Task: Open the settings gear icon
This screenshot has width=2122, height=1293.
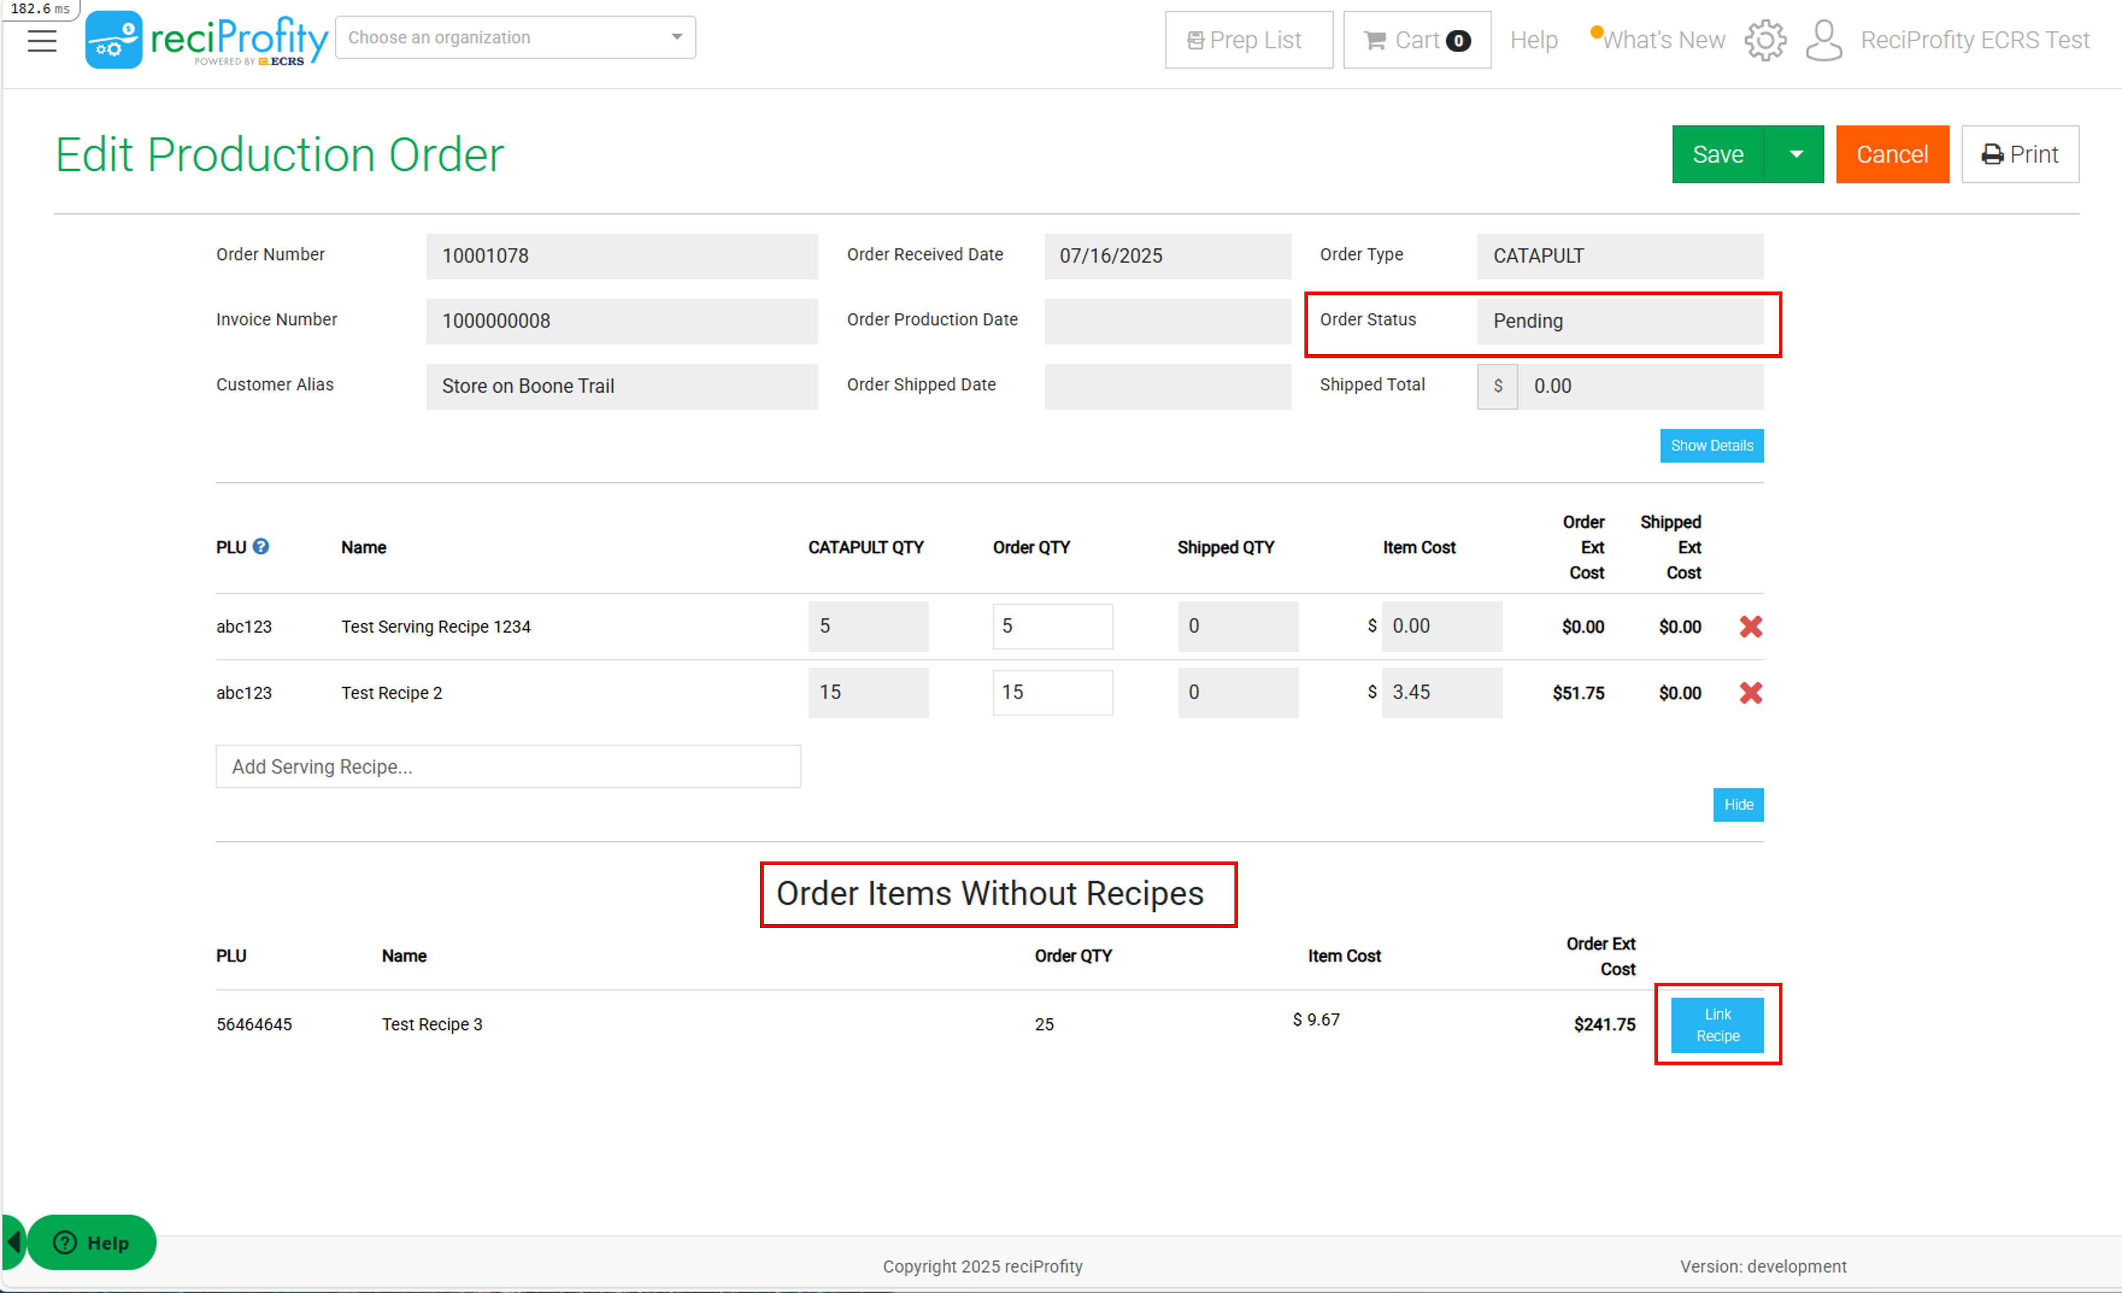Action: pyautogui.click(x=1766, y=40)
